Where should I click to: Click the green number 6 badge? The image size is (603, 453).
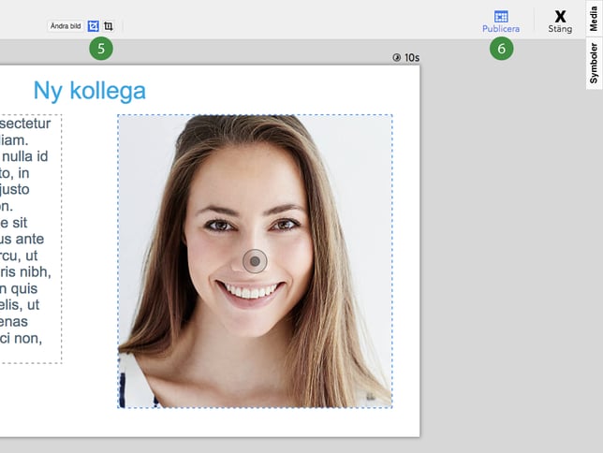click(501, 49)
